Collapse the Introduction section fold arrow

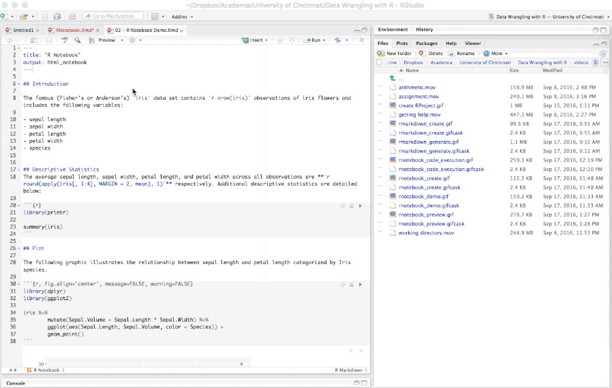click(18, 84)
